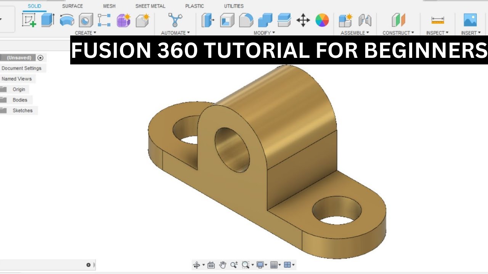Click the square-with-corner-handles pattern icon
Viewport: 488px width, 274px height.
104,20
